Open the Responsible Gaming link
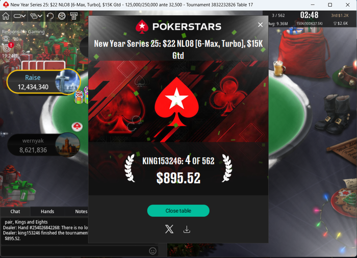Screen dimensions: 357x258 click(23, 32)
